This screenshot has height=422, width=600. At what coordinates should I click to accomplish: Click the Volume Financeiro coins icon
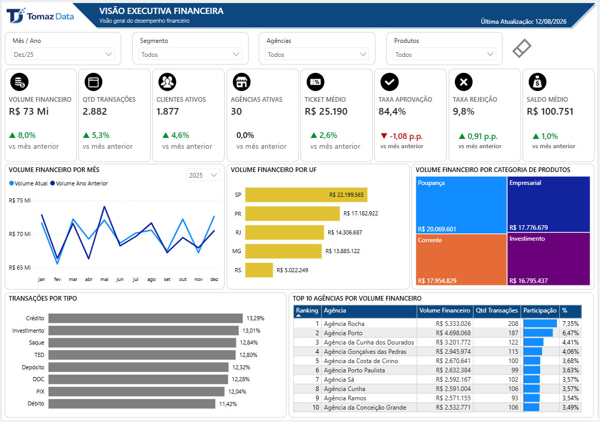point(19,82)
